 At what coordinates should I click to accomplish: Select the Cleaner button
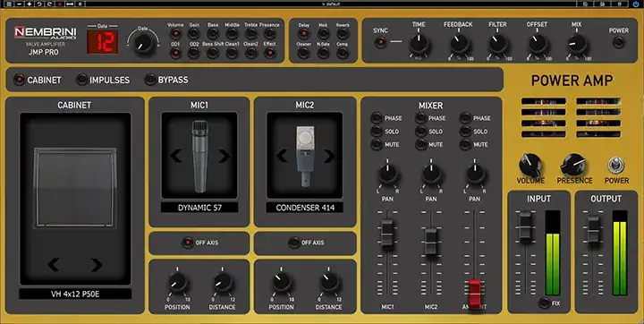tap(304, 53)
